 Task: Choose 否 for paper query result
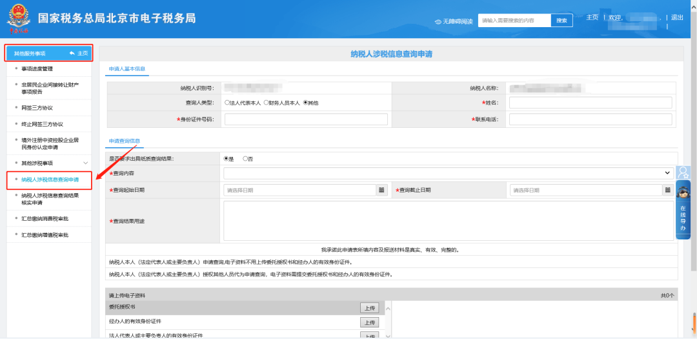(x=245, y=158)
